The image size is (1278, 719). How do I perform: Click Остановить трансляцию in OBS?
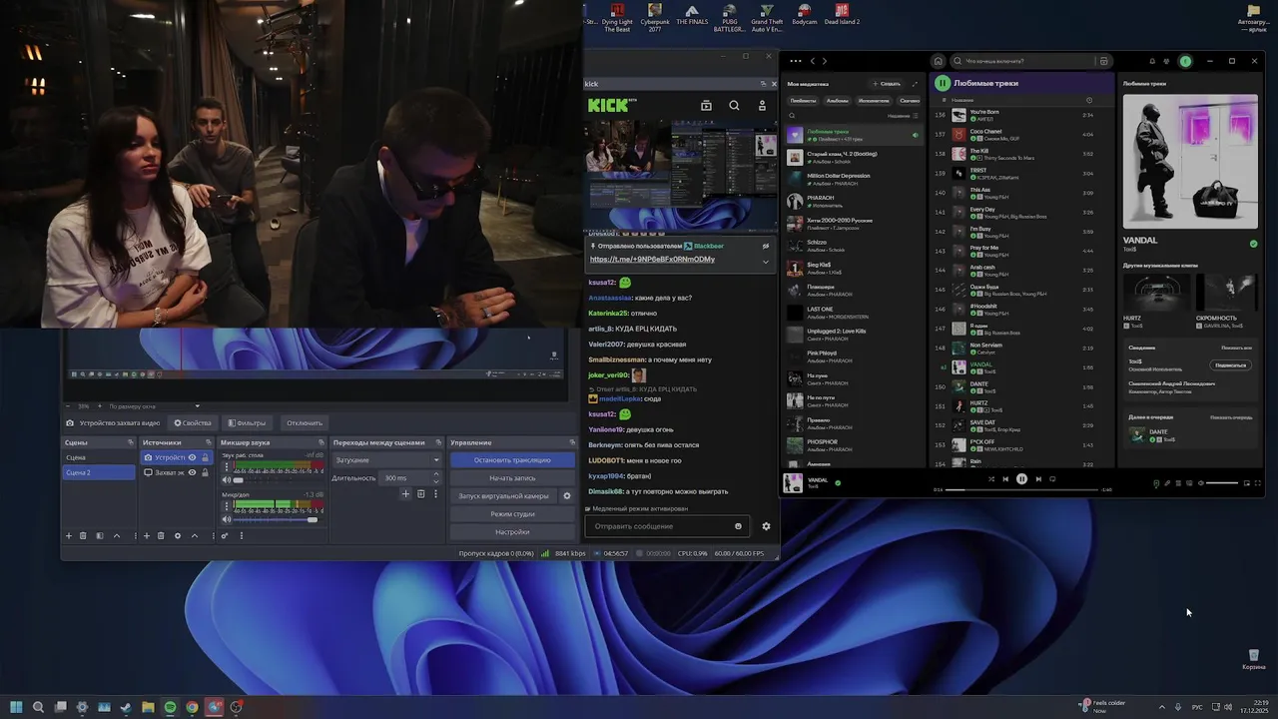512,460
